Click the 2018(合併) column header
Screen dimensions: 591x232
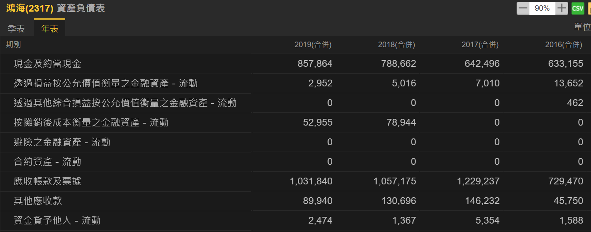[x=396, y=45]
